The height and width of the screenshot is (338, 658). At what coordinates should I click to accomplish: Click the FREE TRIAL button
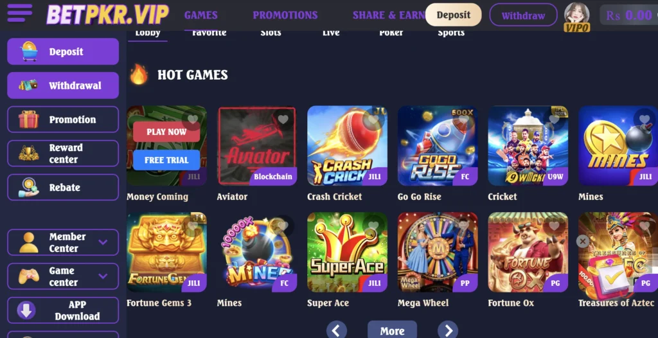166,160
